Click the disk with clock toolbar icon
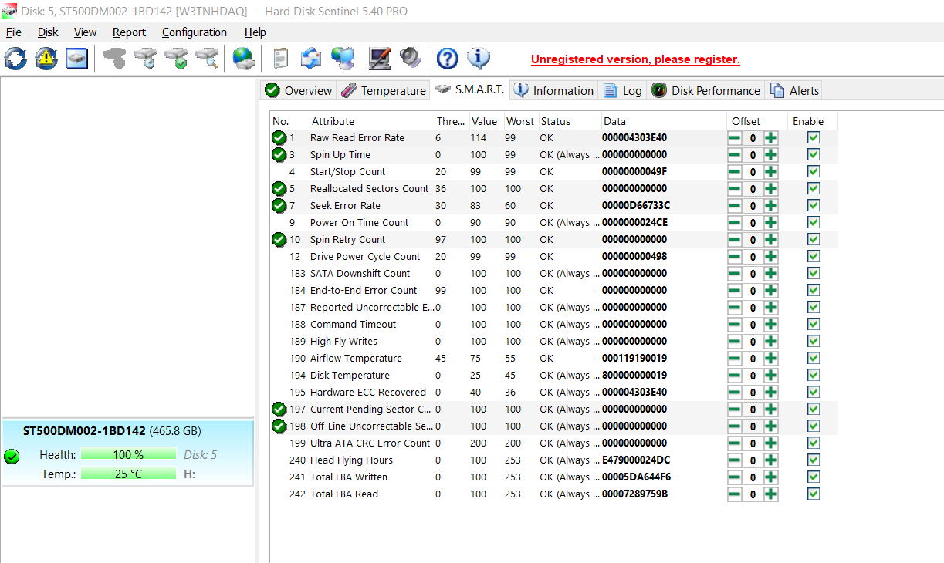The width and height of the screenshot is (944, 563). 145,59
